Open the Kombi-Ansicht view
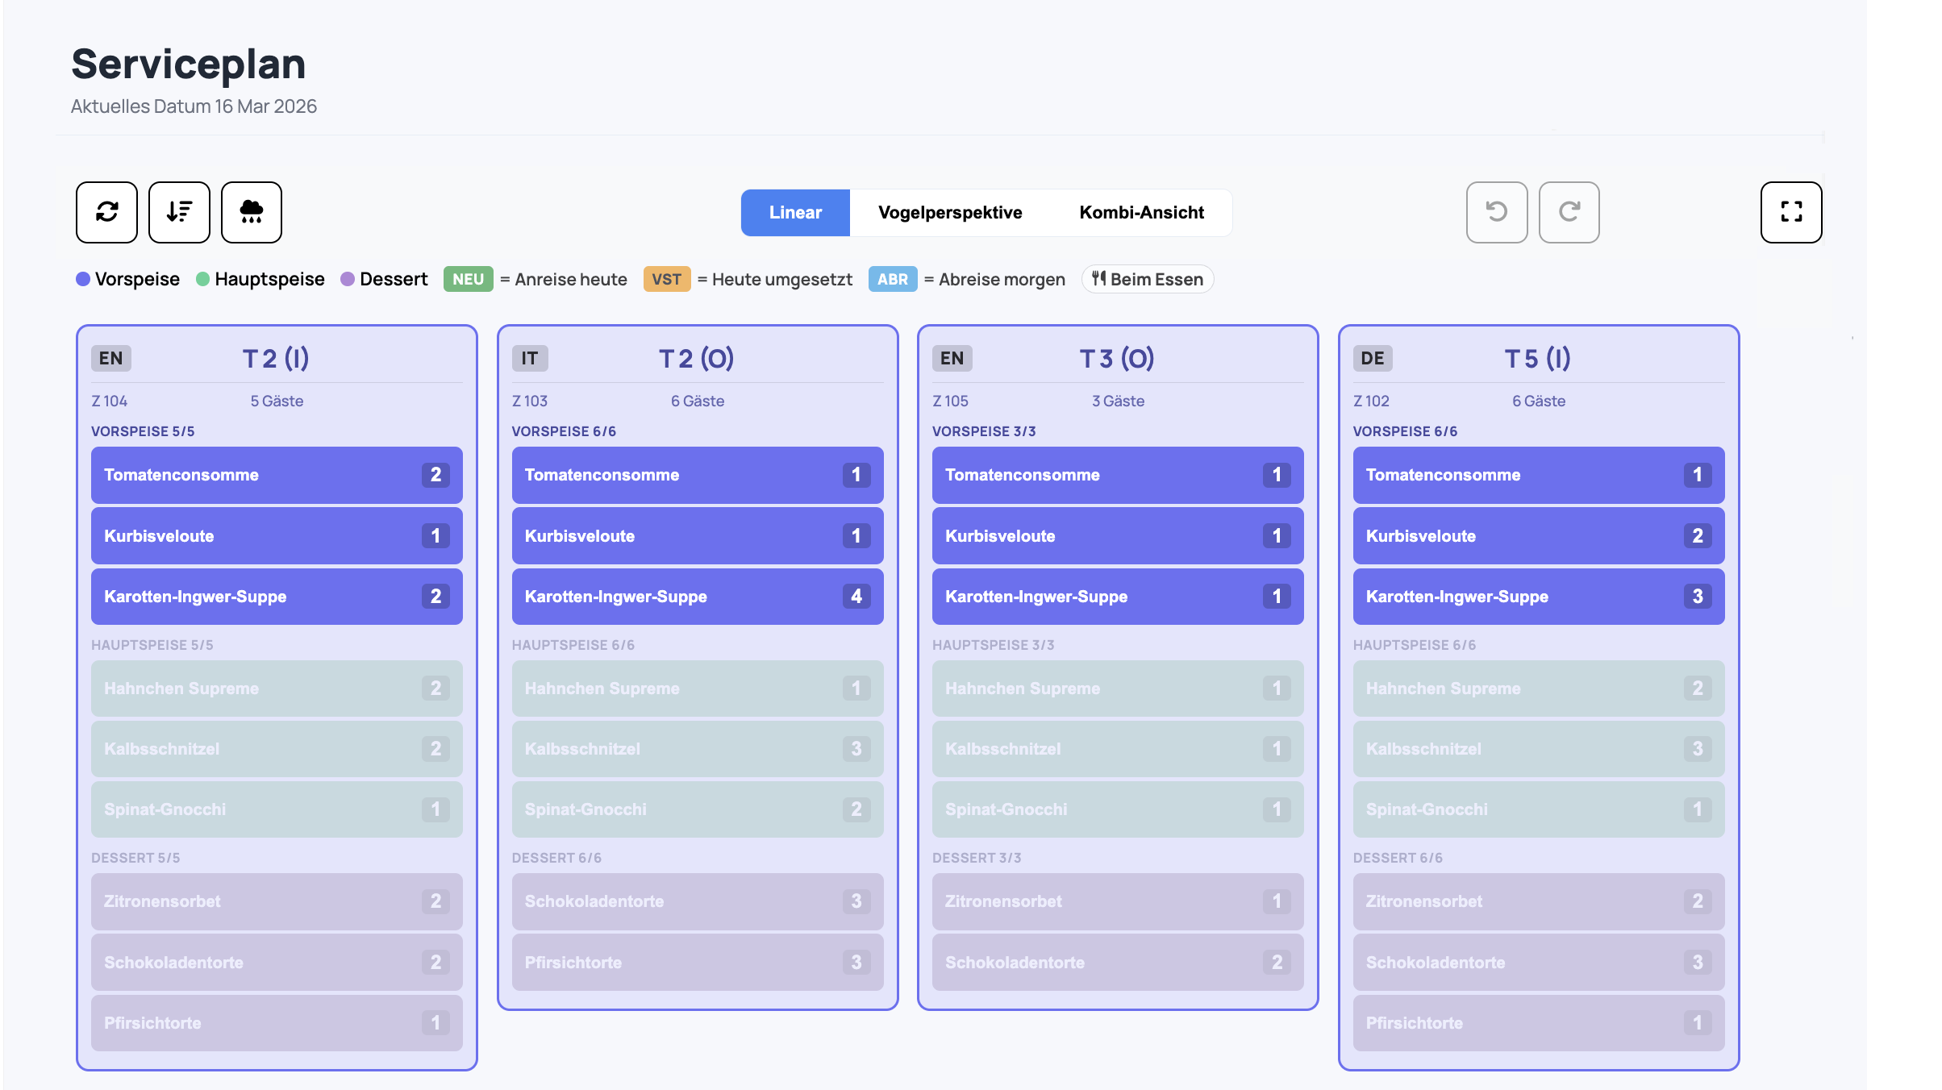Viewport: 1942px width, 1090px height. [x=1142, y=212]
